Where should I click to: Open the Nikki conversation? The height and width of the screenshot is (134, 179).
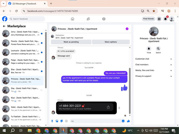point(22,109)
